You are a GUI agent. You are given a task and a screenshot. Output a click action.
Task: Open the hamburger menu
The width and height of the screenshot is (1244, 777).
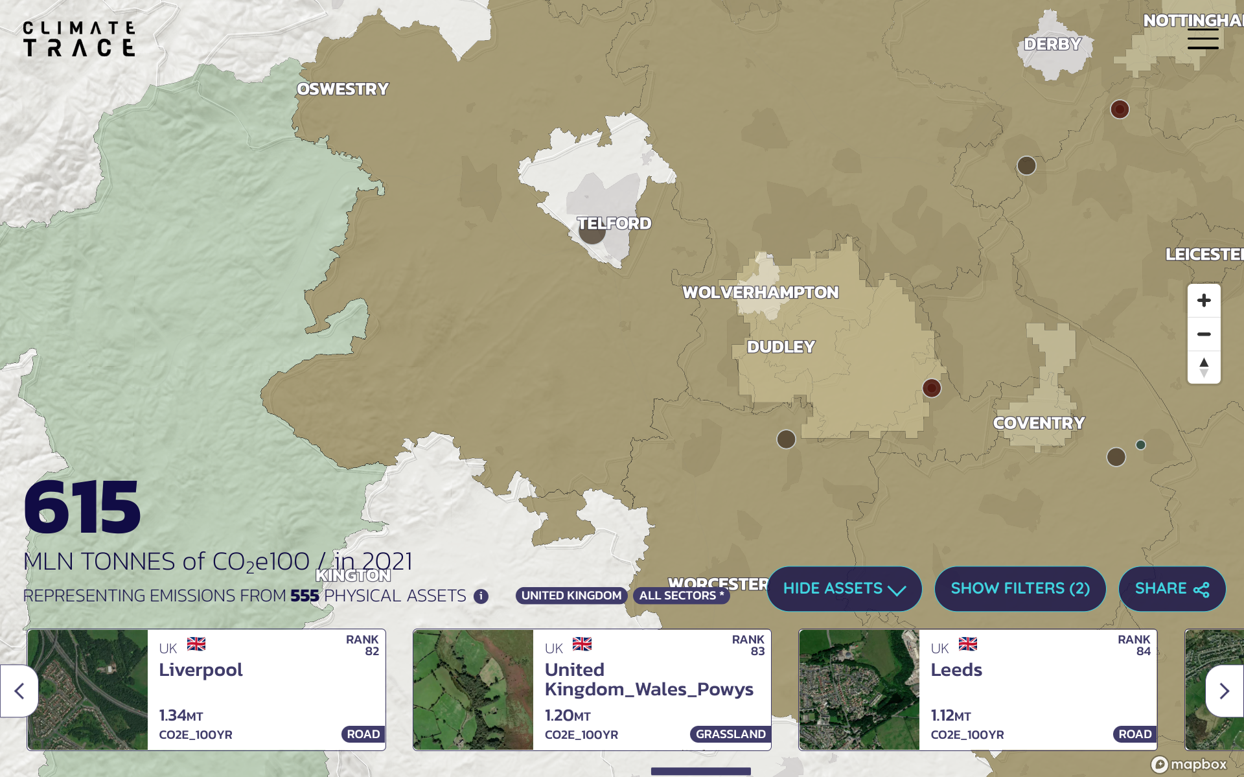tap(1203, 39)
